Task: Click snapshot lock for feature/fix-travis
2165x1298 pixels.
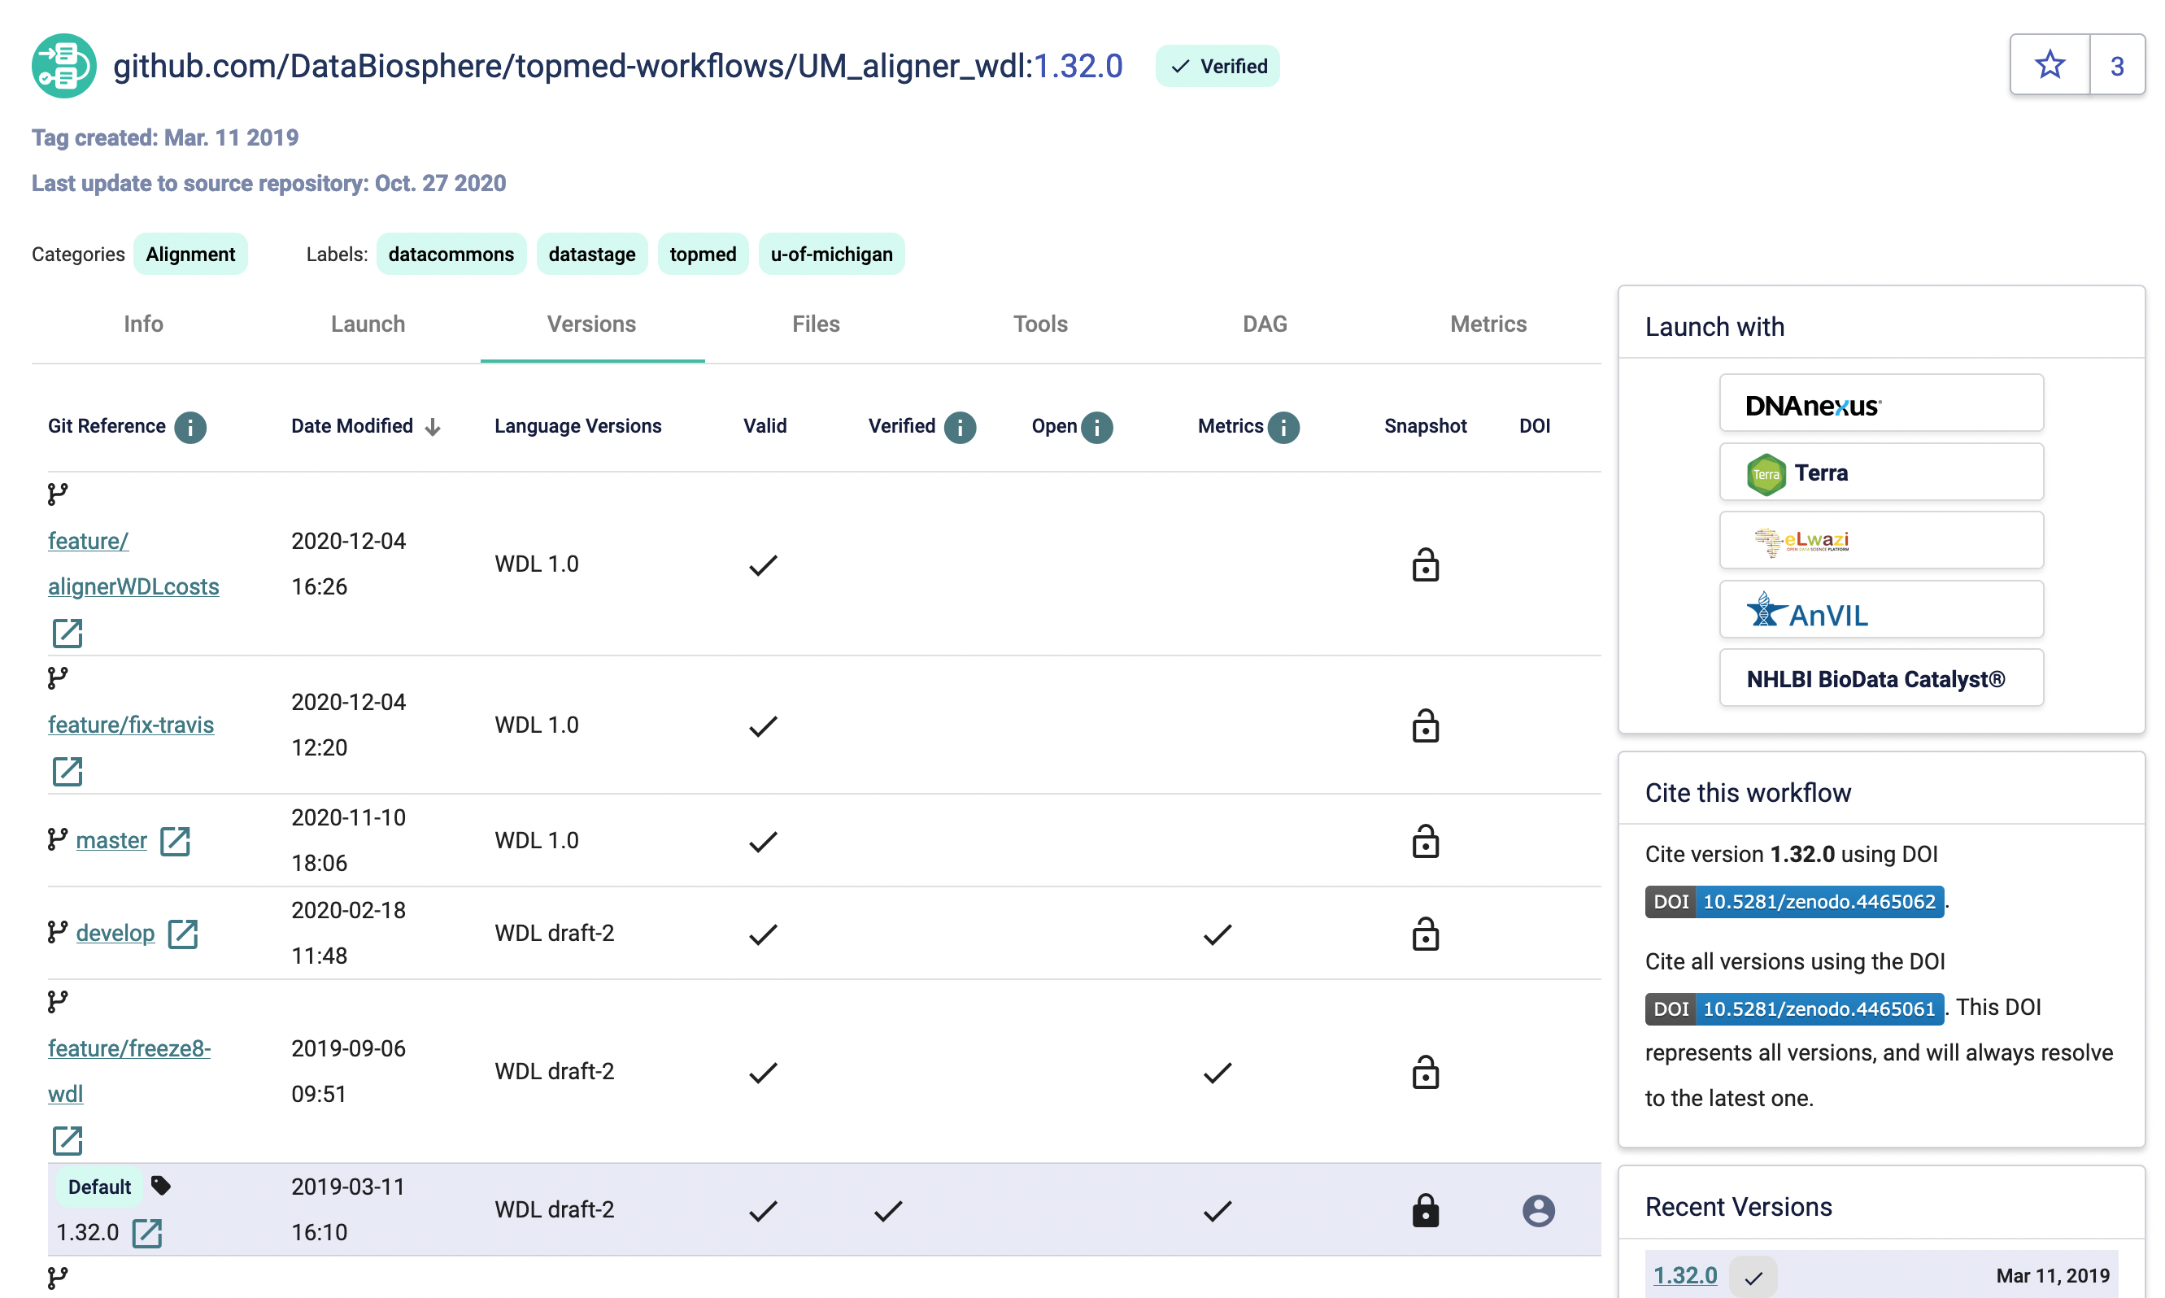Action: coord(1425,725)
